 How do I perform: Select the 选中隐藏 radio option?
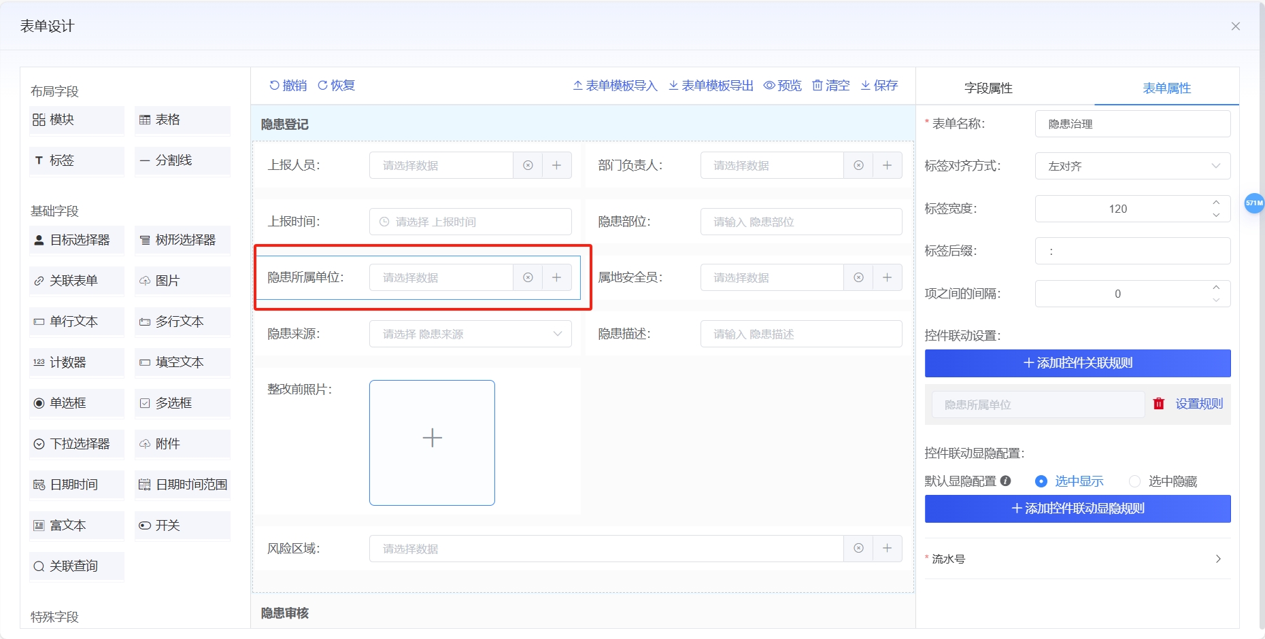tap(1163, 481)
